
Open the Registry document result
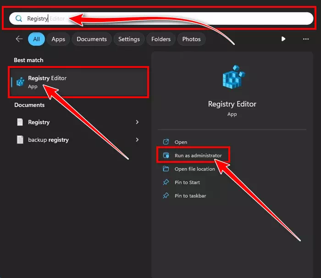pos(78,122)
